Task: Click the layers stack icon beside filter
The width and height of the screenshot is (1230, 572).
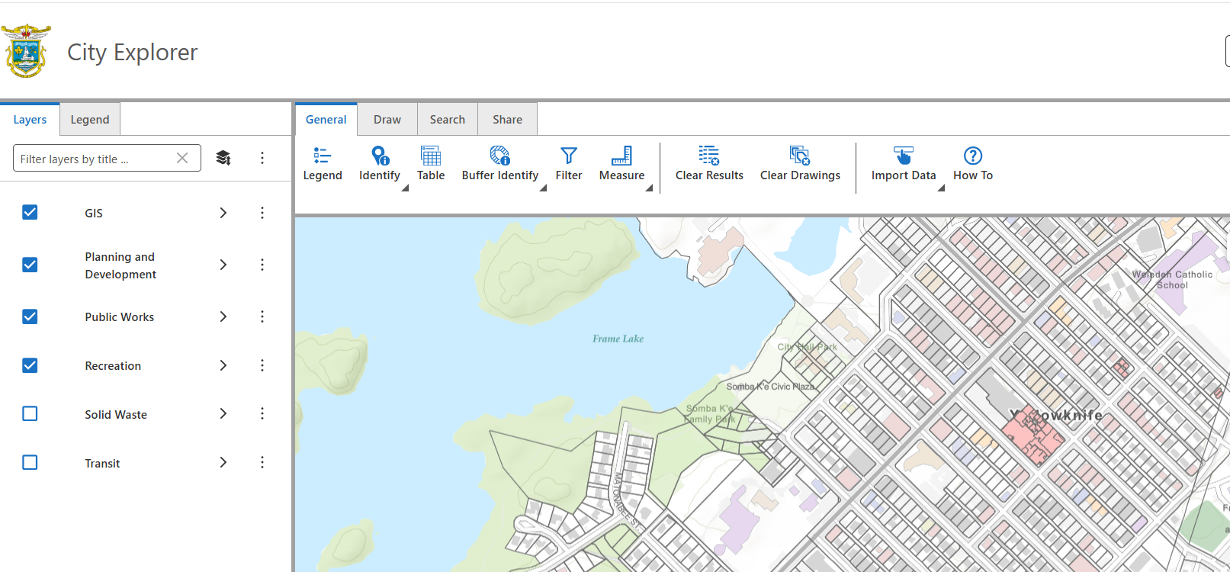Action: tap(223, 158)
